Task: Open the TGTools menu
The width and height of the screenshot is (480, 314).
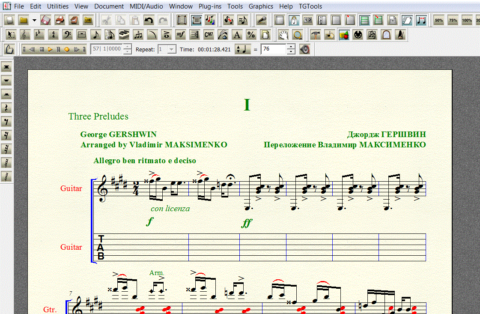Action: tap(310, 6)
